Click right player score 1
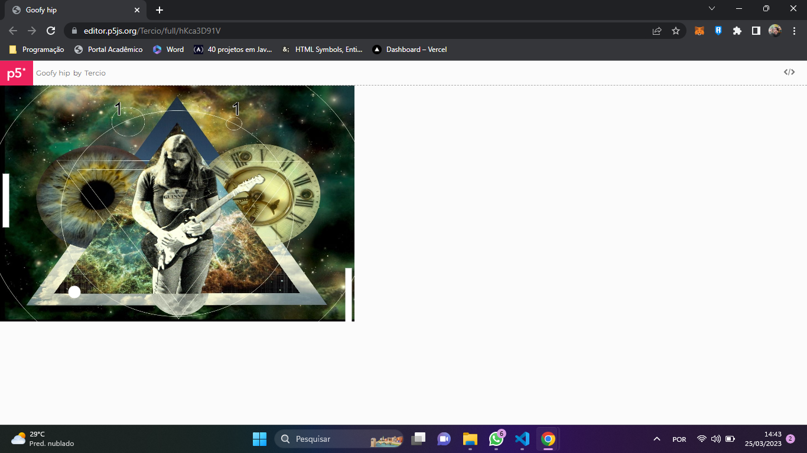 (236, 109)
